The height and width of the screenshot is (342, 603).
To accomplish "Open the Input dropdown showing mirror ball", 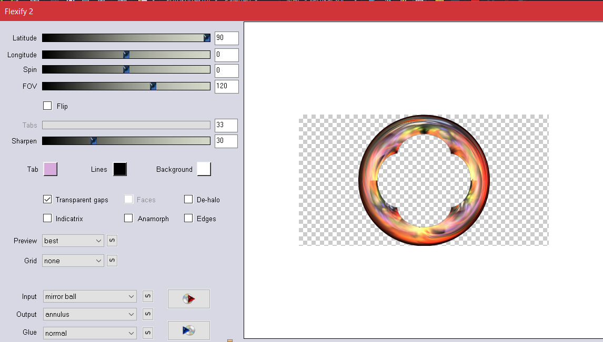I will (90, 296).
